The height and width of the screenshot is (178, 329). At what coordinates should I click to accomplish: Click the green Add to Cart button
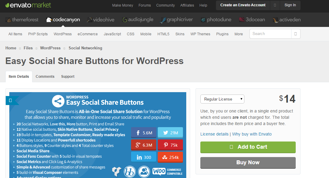(248, 147)
